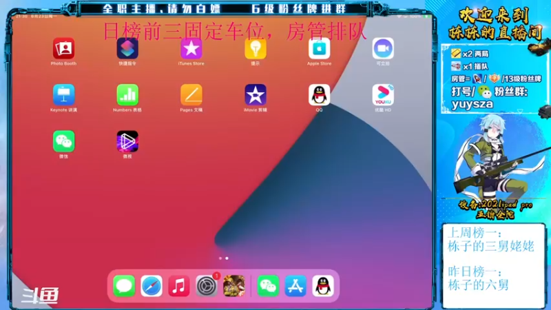Click the 全职主播、请勿白嫖 banner text

coord(162,8)
